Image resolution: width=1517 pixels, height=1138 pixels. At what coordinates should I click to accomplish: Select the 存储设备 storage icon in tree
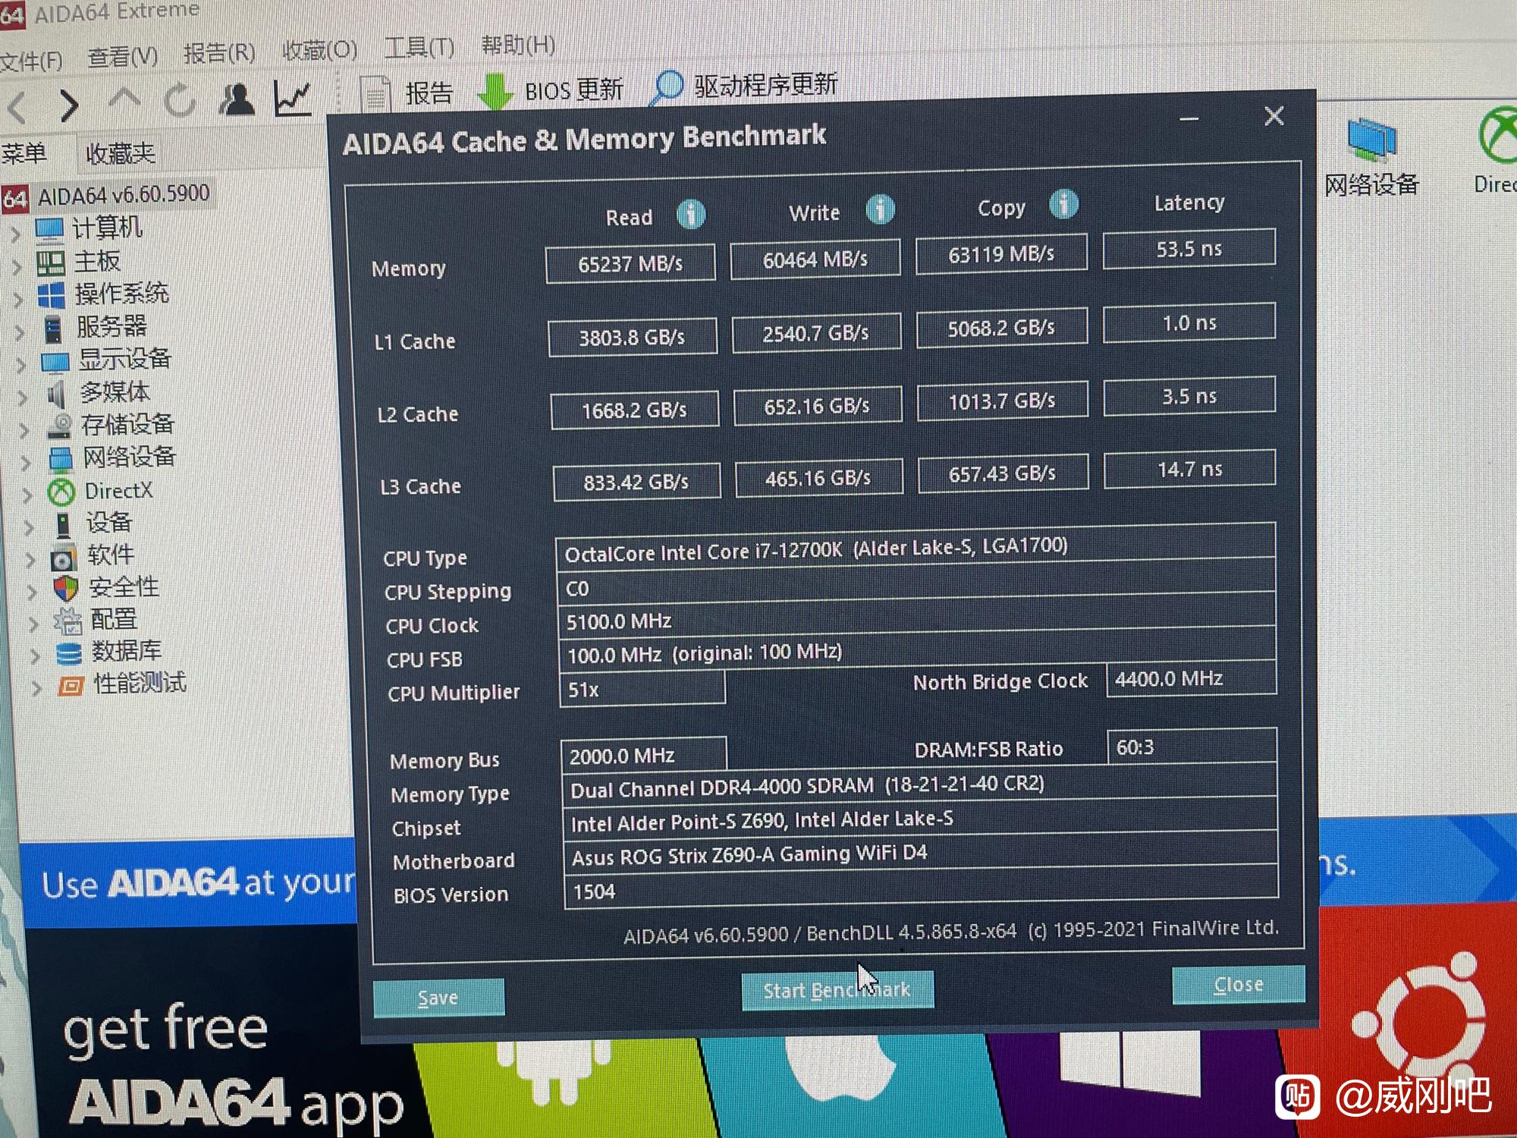point(58,426)
